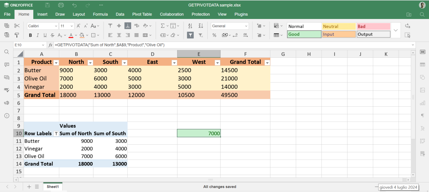Open the Comments panel
This screenshot has width=429, height=192.
[x=6, y=65]
